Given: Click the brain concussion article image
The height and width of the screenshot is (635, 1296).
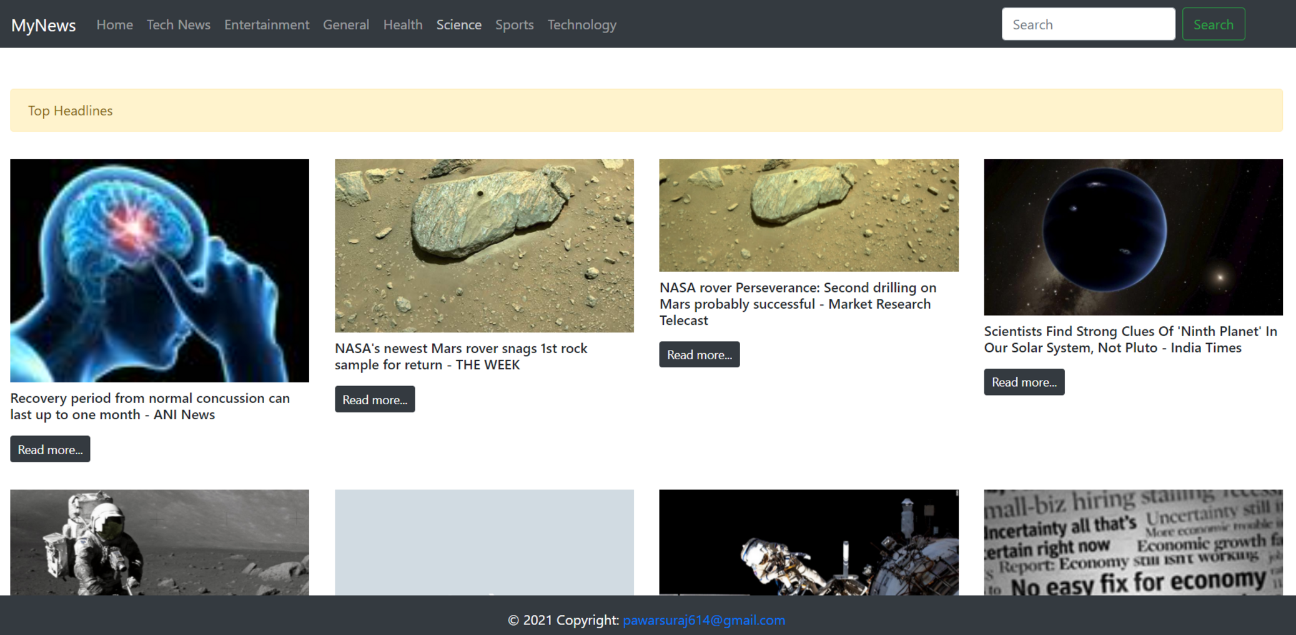Looking at the screenshot, I should click(159, 269).
